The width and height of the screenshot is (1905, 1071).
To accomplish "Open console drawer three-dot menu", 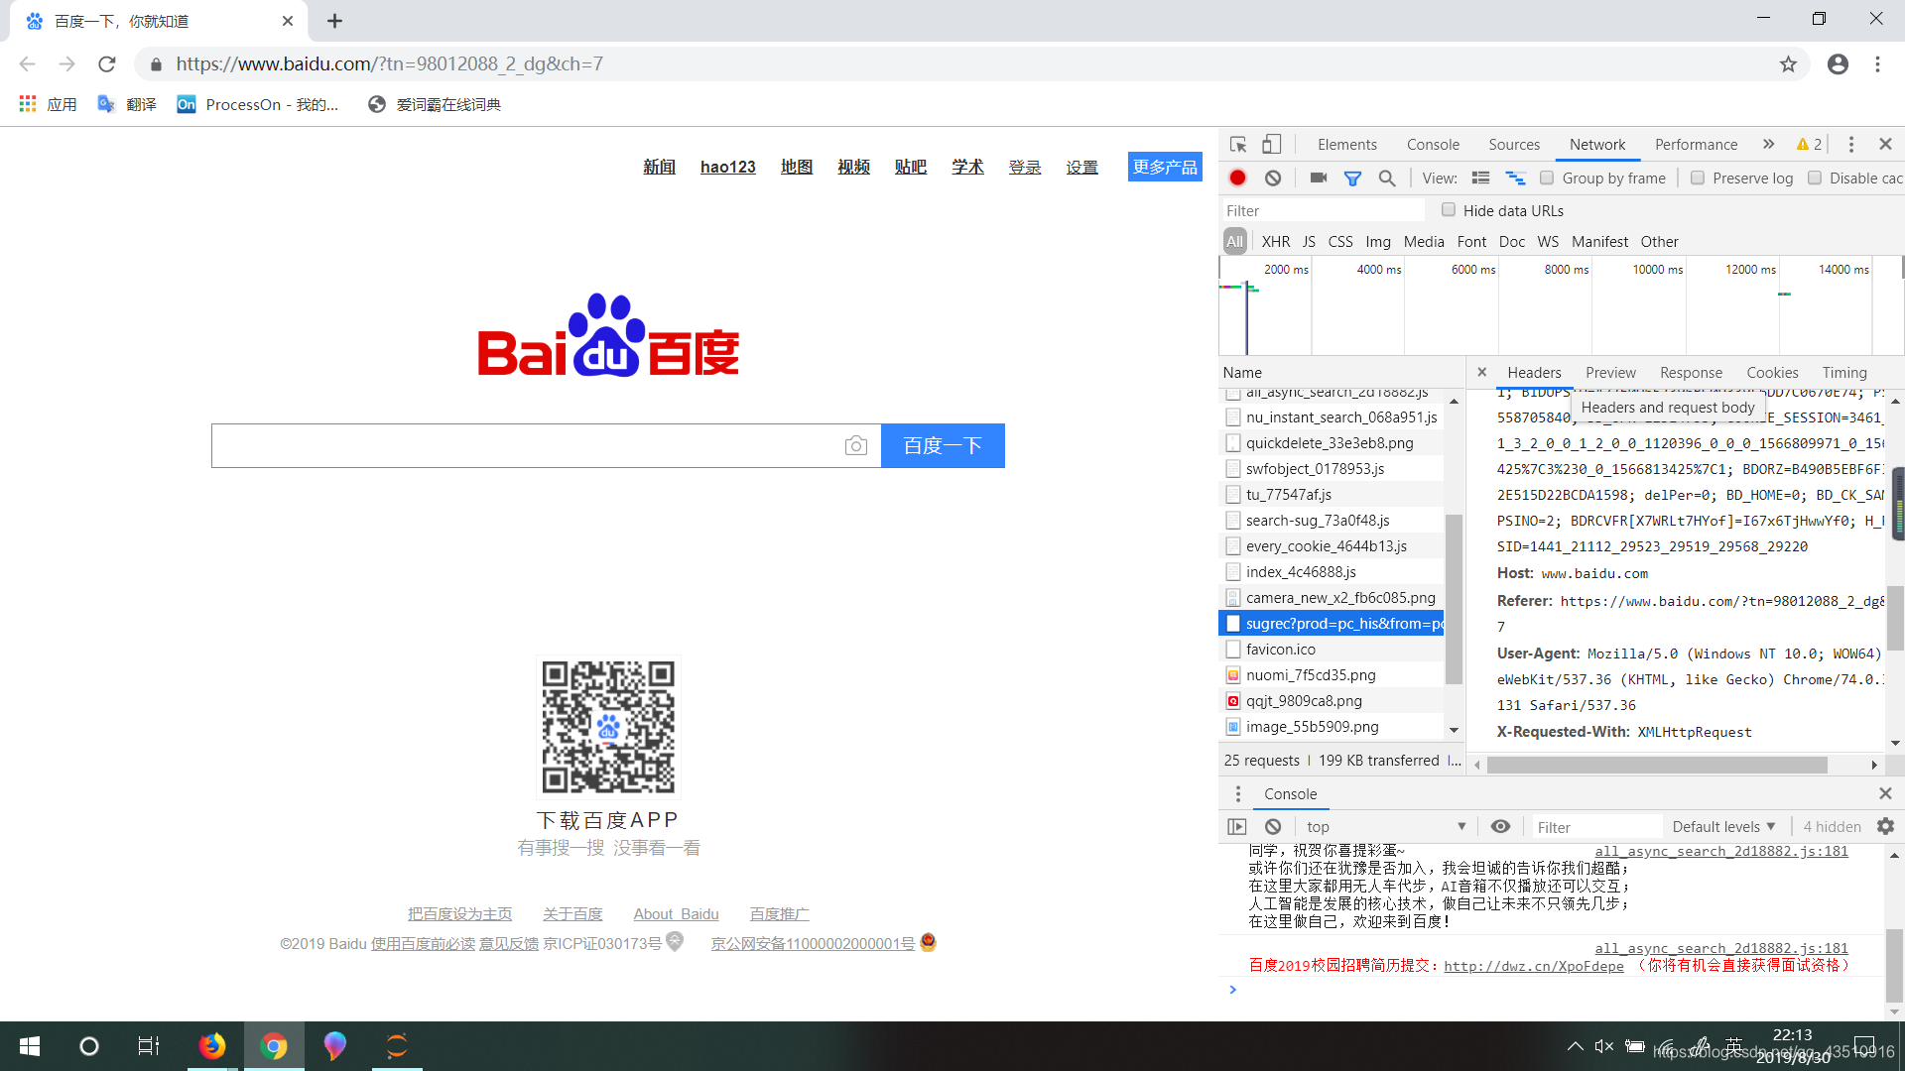I will [1237, 794].
